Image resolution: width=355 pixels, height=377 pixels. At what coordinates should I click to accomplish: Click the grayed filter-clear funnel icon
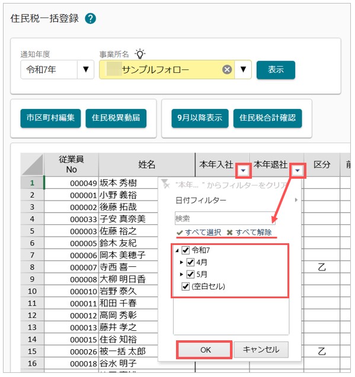(165, 184)
